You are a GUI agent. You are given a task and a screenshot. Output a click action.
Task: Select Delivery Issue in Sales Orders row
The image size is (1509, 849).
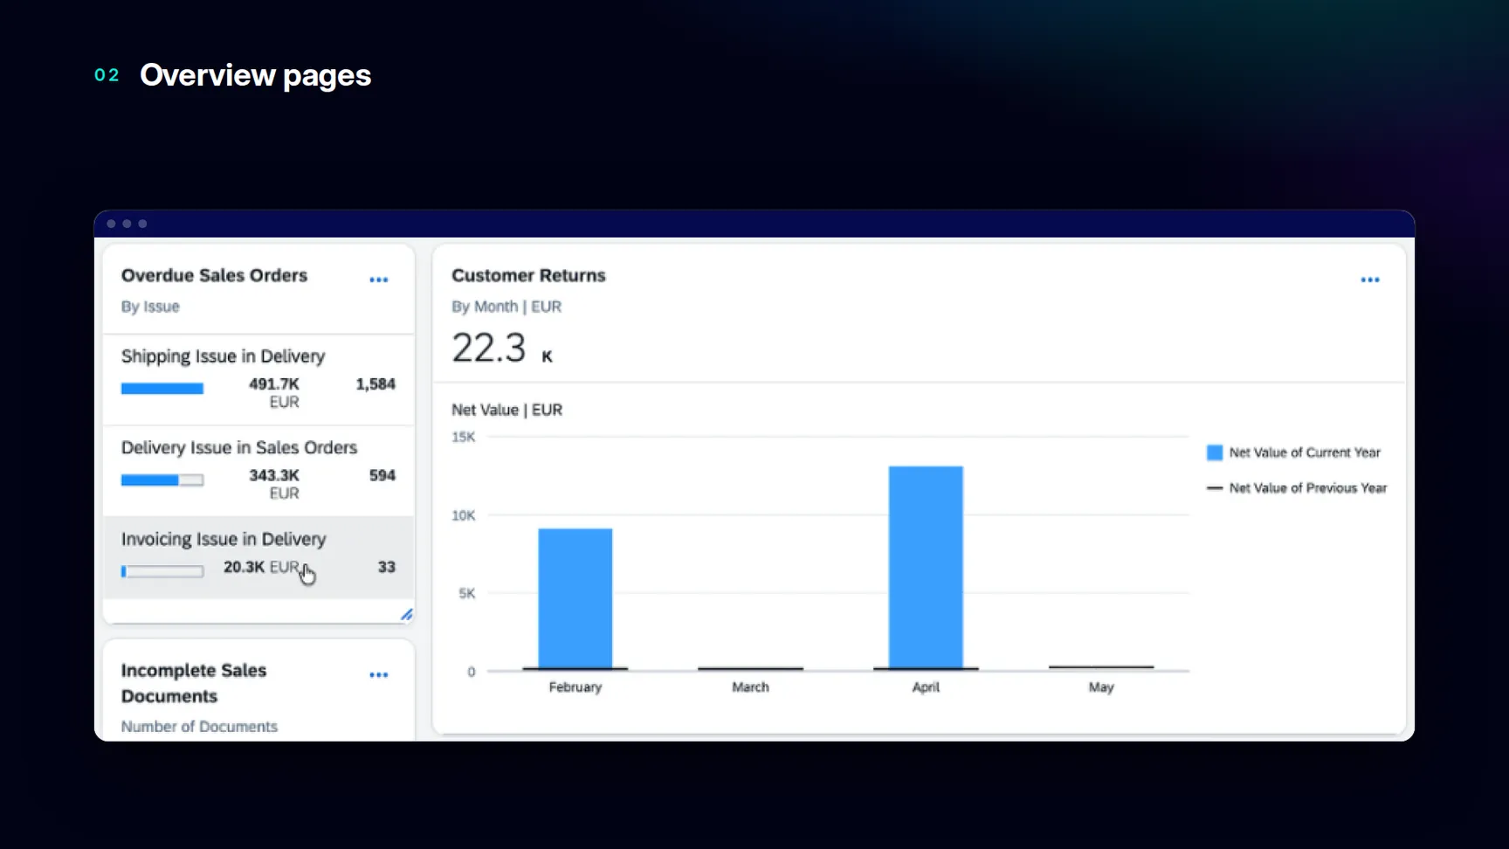[258, 471]
